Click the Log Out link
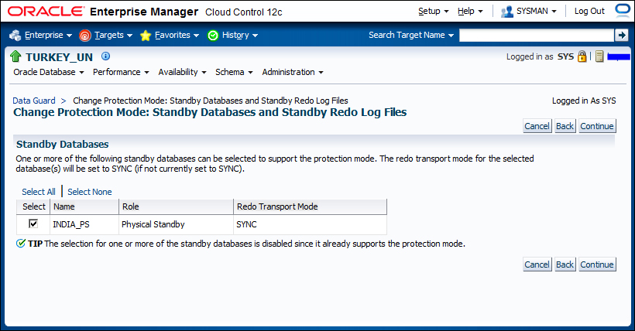 click(x=589, y=11)
